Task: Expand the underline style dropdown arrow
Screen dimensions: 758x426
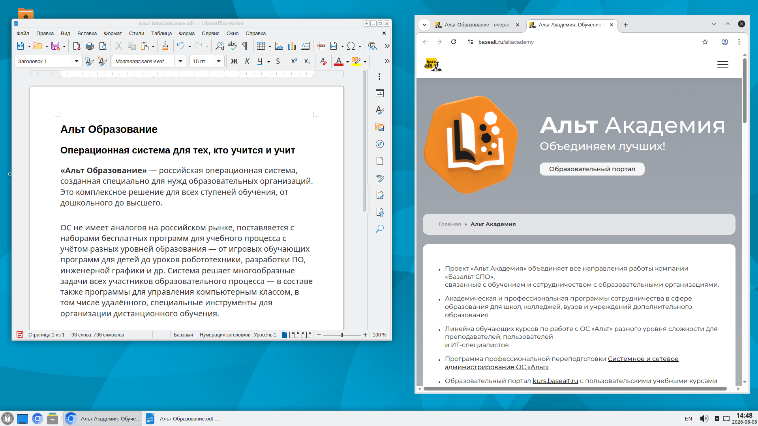Action: [268, 62]
